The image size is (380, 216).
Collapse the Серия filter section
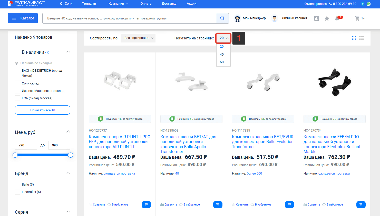click(68, 211)
